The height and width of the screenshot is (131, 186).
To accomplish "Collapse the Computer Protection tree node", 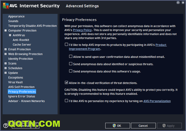I will click(x=6, y=30).
